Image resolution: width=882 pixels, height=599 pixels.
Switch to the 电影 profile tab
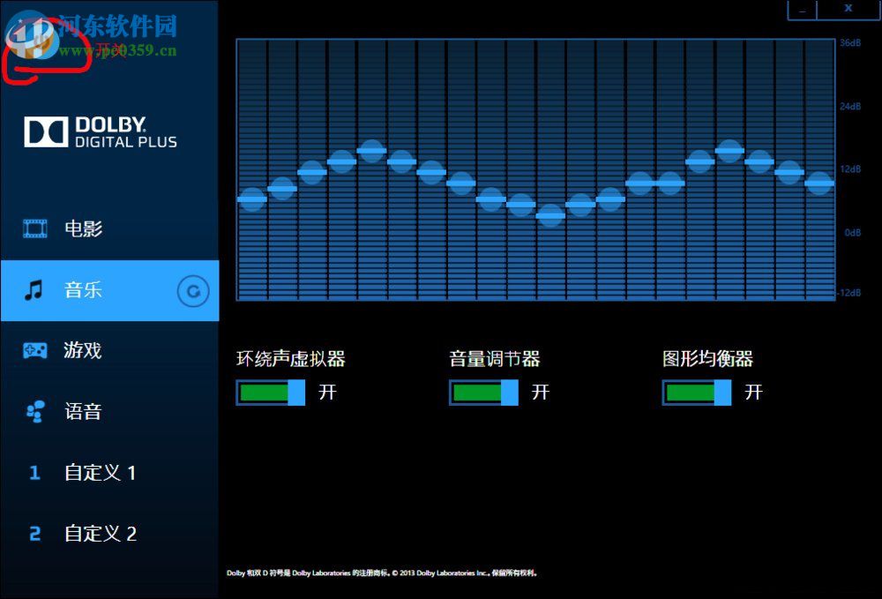[x=84, y=228]
